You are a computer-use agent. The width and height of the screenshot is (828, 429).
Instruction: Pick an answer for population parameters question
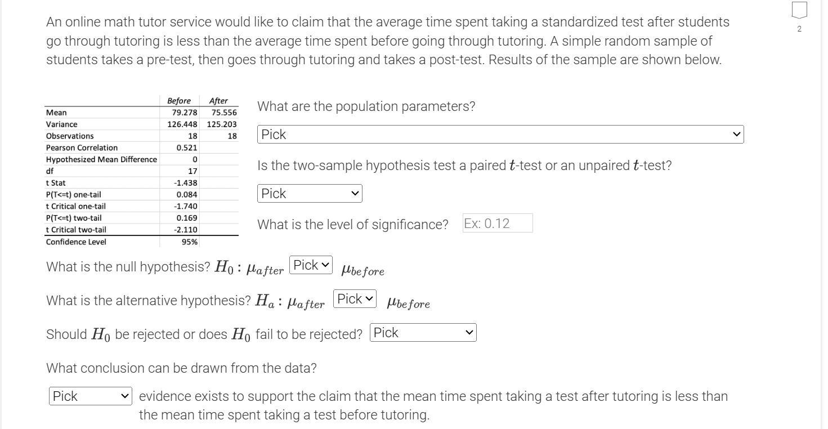click(x=500, y=134)
